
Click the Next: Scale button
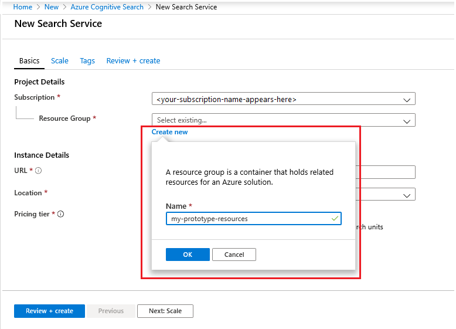[165, 311]
